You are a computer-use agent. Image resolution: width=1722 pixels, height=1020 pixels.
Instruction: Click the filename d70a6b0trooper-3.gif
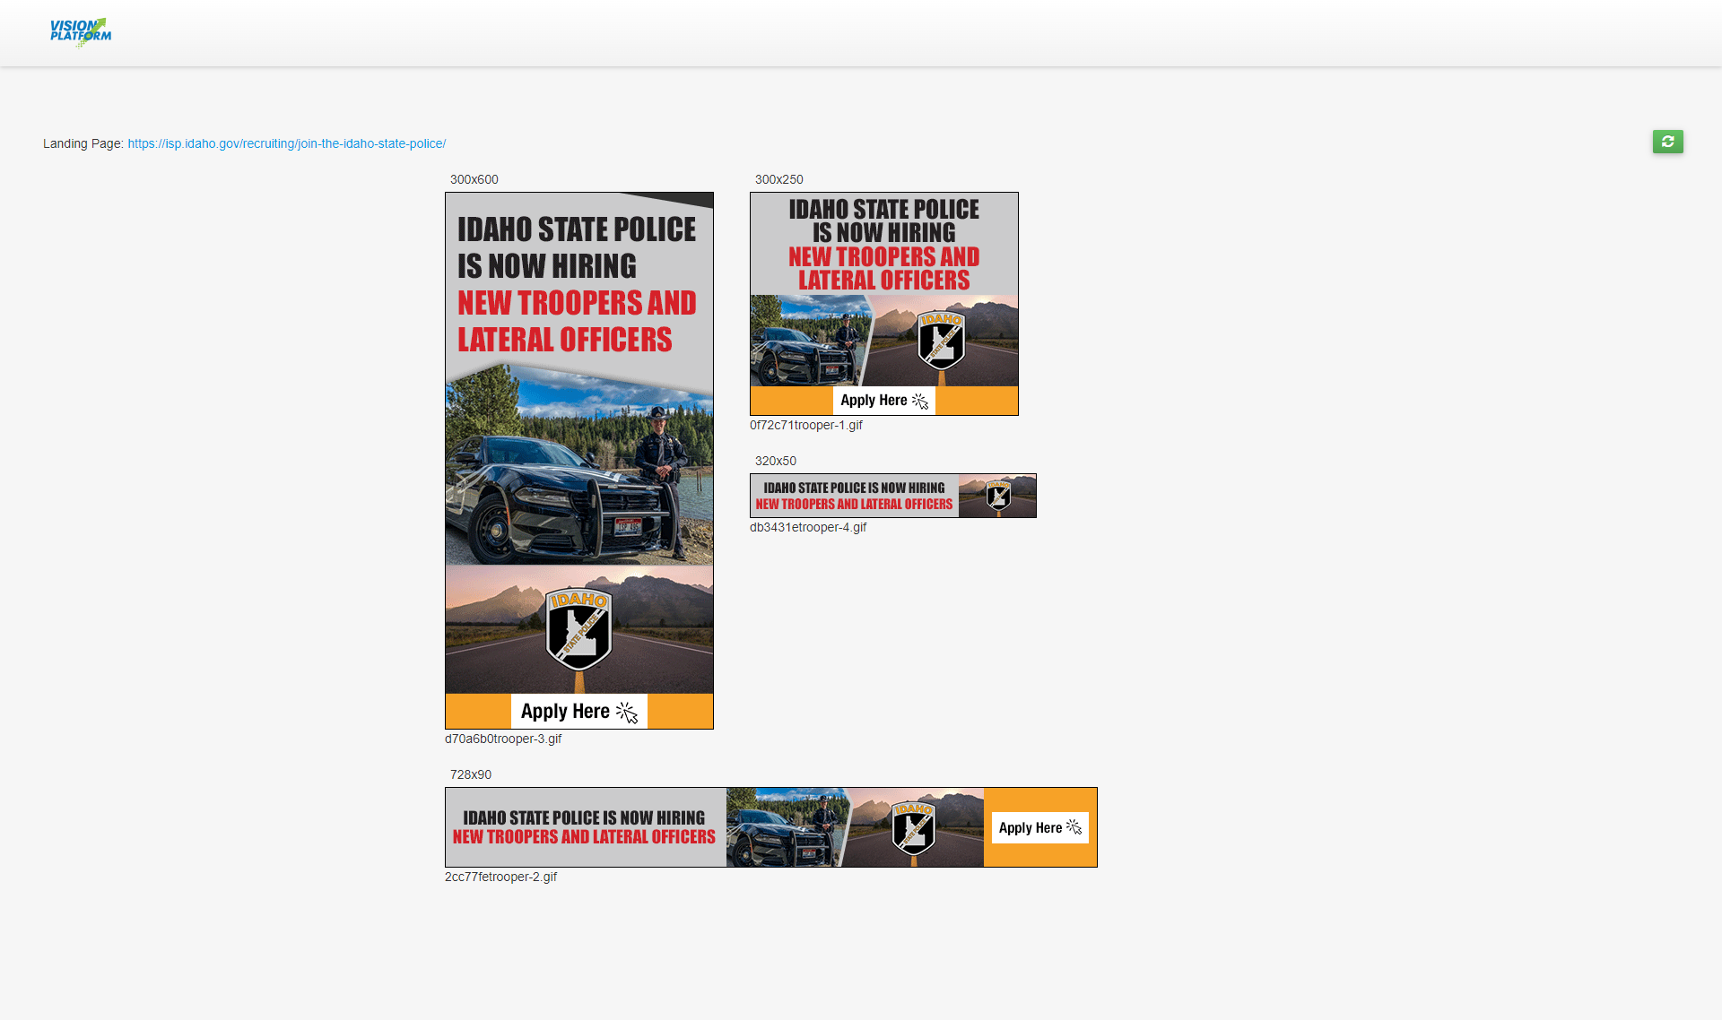503,739
